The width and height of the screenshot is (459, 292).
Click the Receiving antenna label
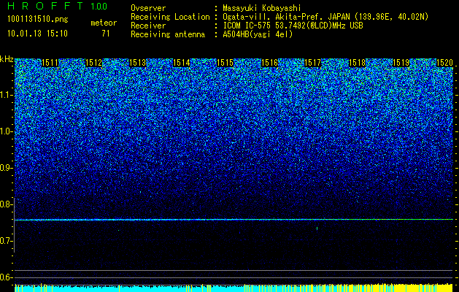pyautogui.click(x=168, y=34)
